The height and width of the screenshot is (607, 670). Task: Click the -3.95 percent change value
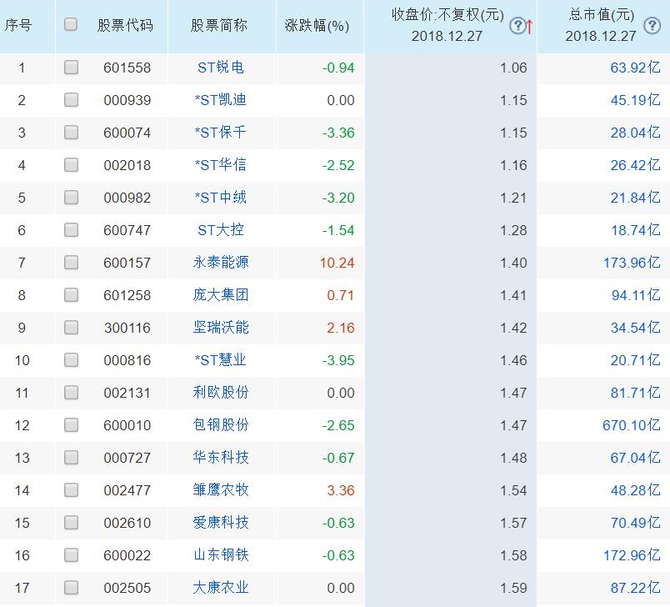338,360
